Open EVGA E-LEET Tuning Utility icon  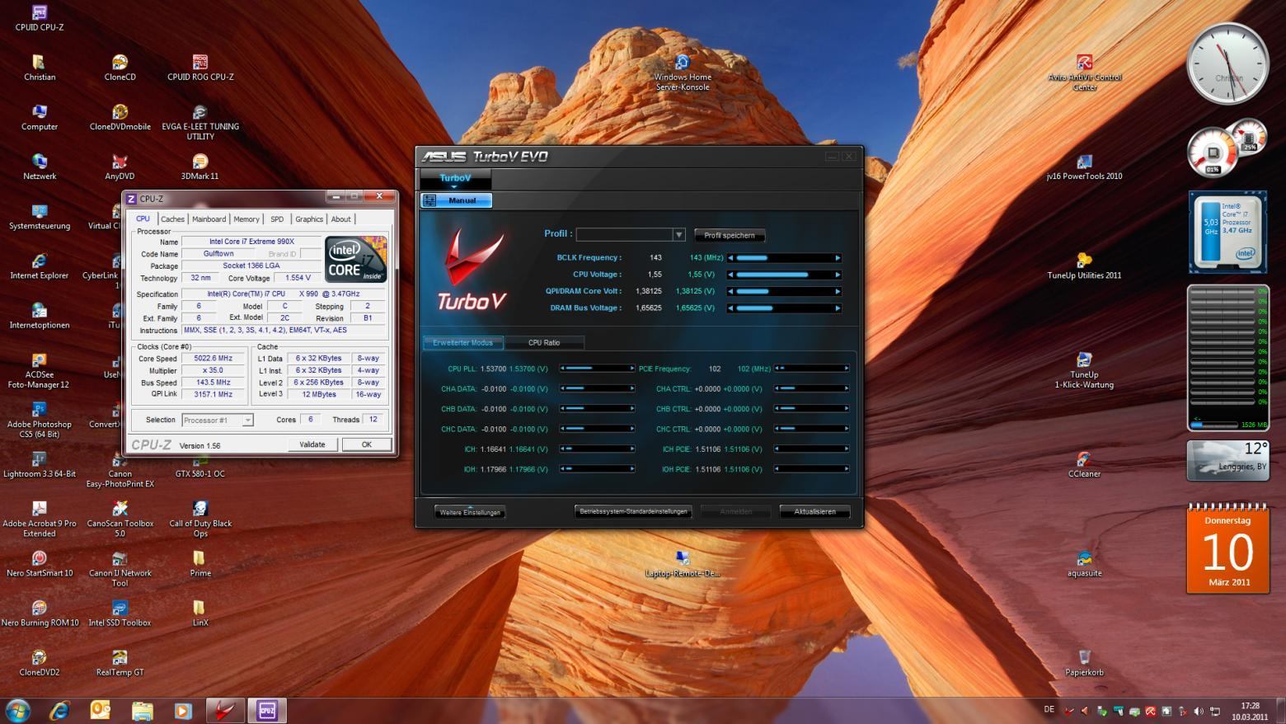pos(200,122)
